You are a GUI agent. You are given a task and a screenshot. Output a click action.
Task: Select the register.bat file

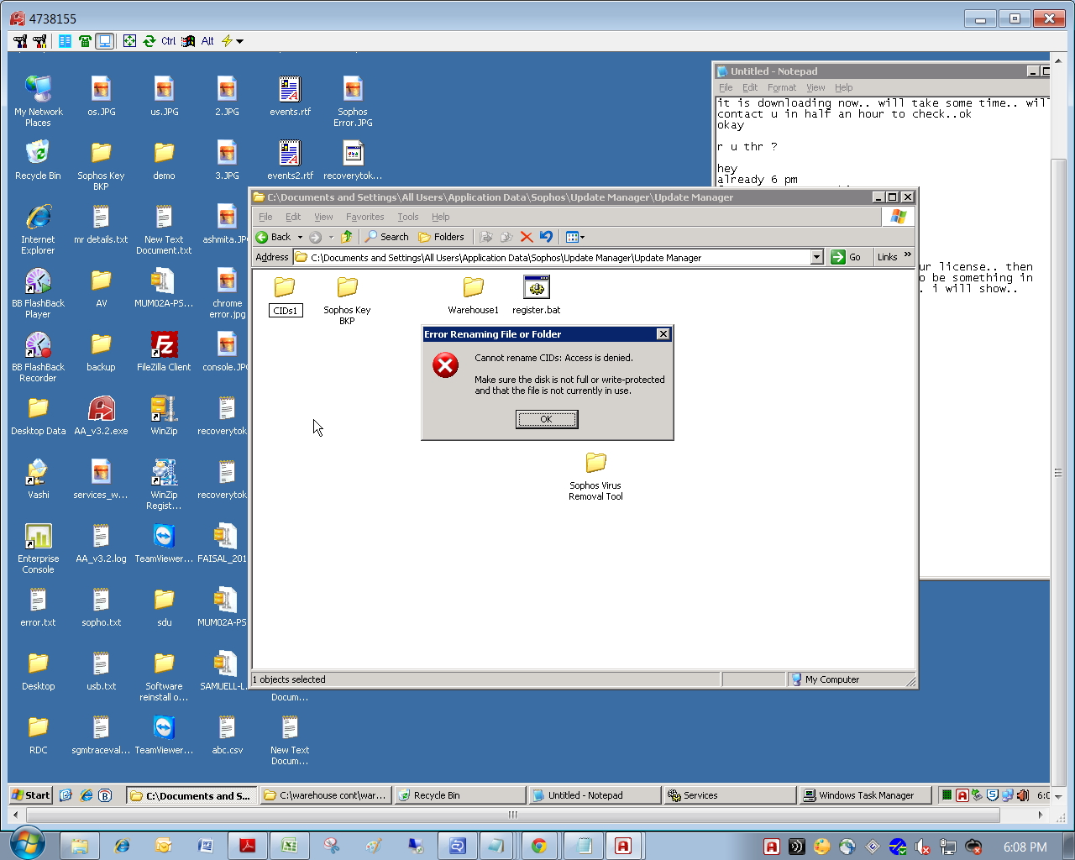[537, 295]
